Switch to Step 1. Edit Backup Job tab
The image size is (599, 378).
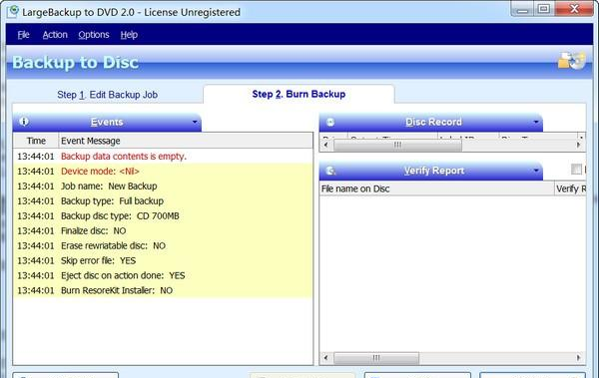108,95
